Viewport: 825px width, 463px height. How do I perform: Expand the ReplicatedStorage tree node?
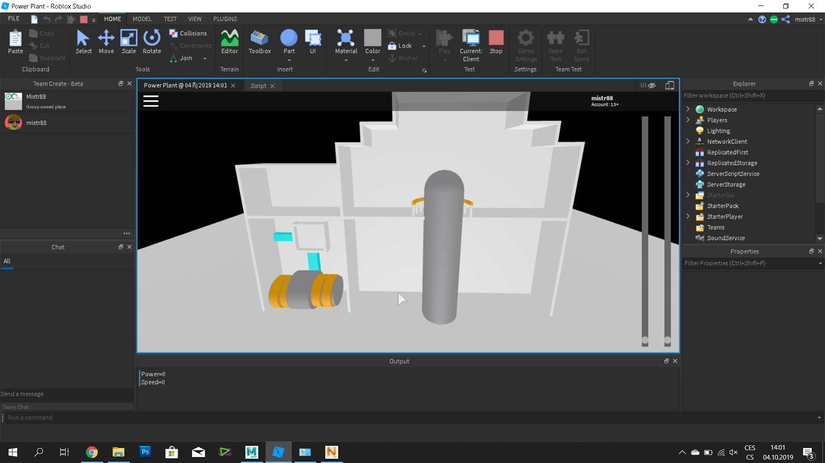[688, 163]
